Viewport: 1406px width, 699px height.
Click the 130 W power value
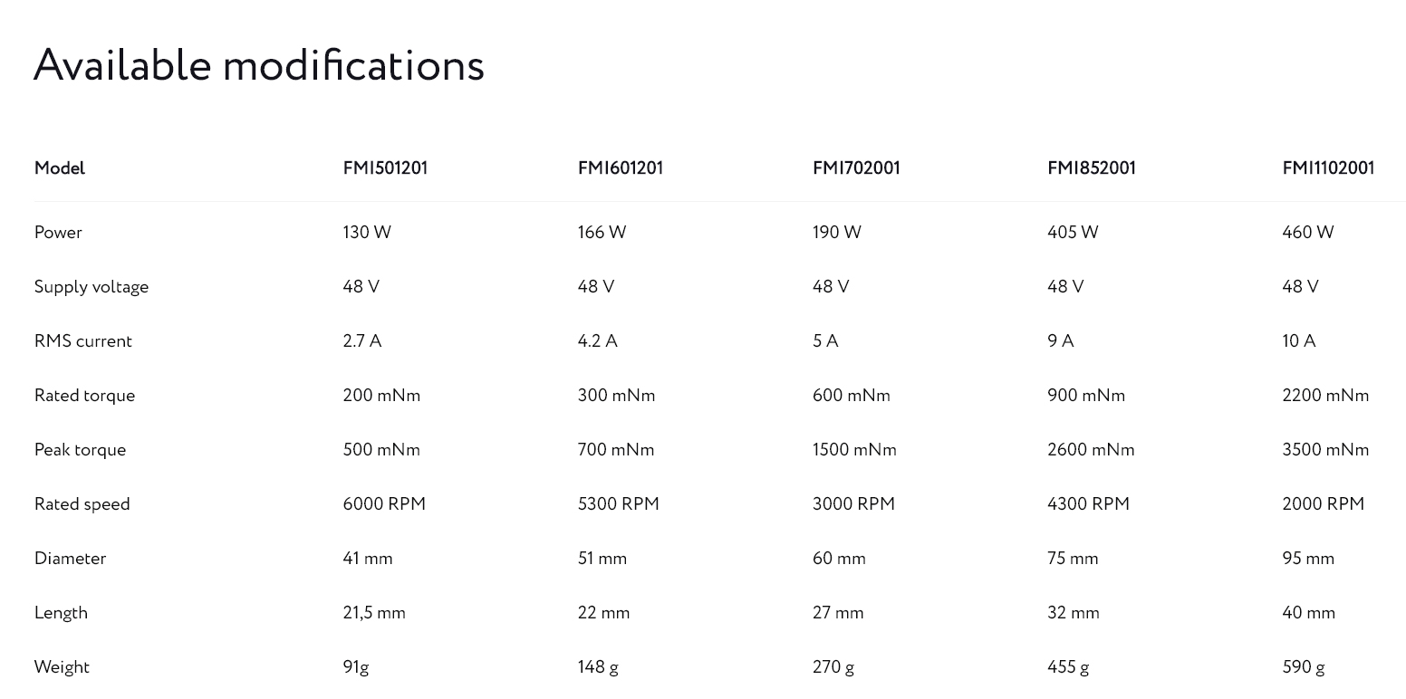coord(367,233)
